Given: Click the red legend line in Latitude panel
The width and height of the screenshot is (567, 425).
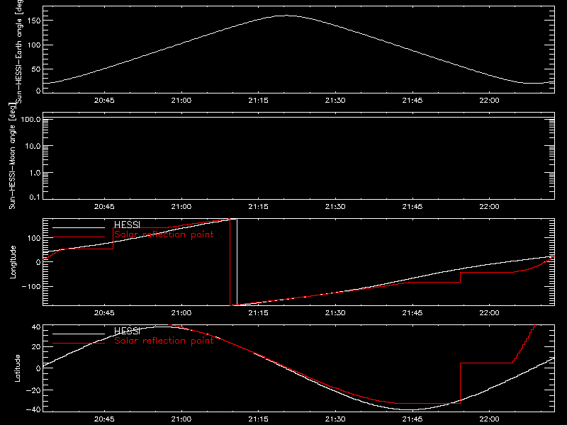Looking at the screenshot, I should (79, 344).
